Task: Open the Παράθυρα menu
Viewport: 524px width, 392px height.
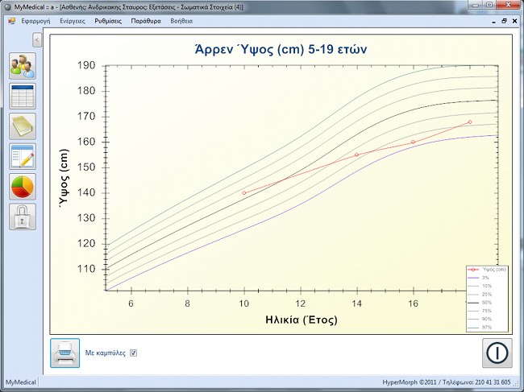Action: (147, 20)
